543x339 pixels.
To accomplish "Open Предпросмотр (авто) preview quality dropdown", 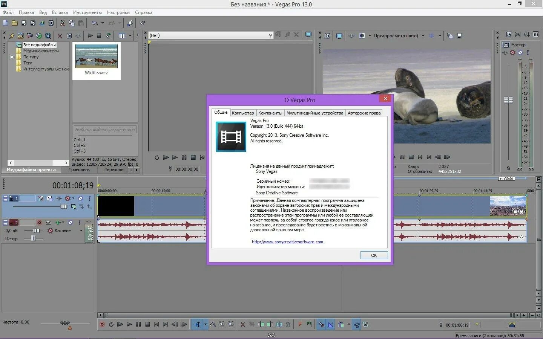I will (x=423, y=36).
